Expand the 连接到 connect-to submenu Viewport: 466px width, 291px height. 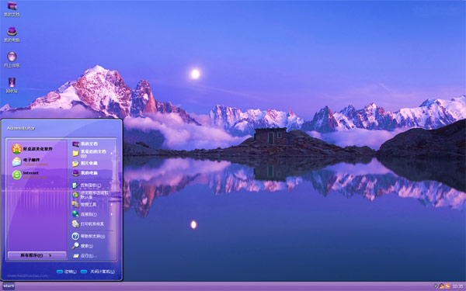[x=92, y=214]
